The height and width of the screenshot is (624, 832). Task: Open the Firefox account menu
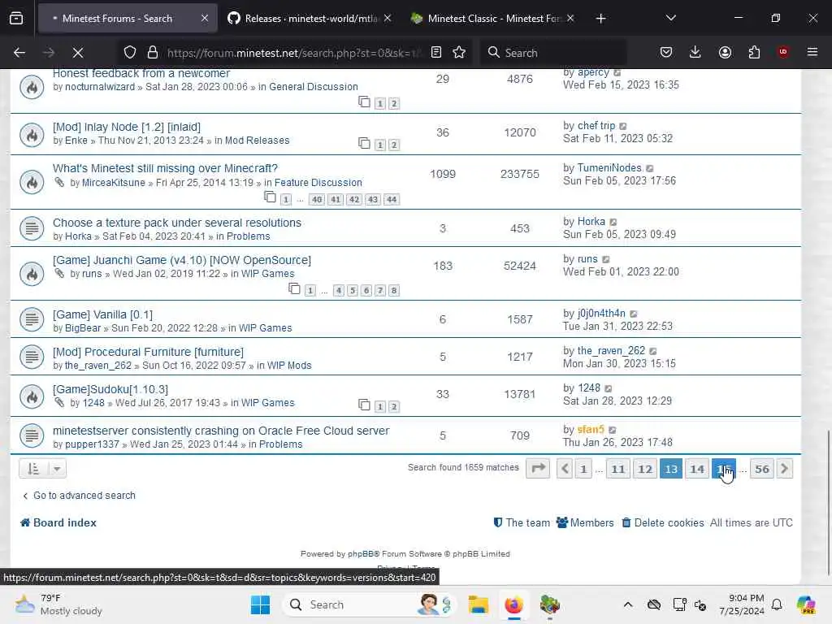coord(725,53)
